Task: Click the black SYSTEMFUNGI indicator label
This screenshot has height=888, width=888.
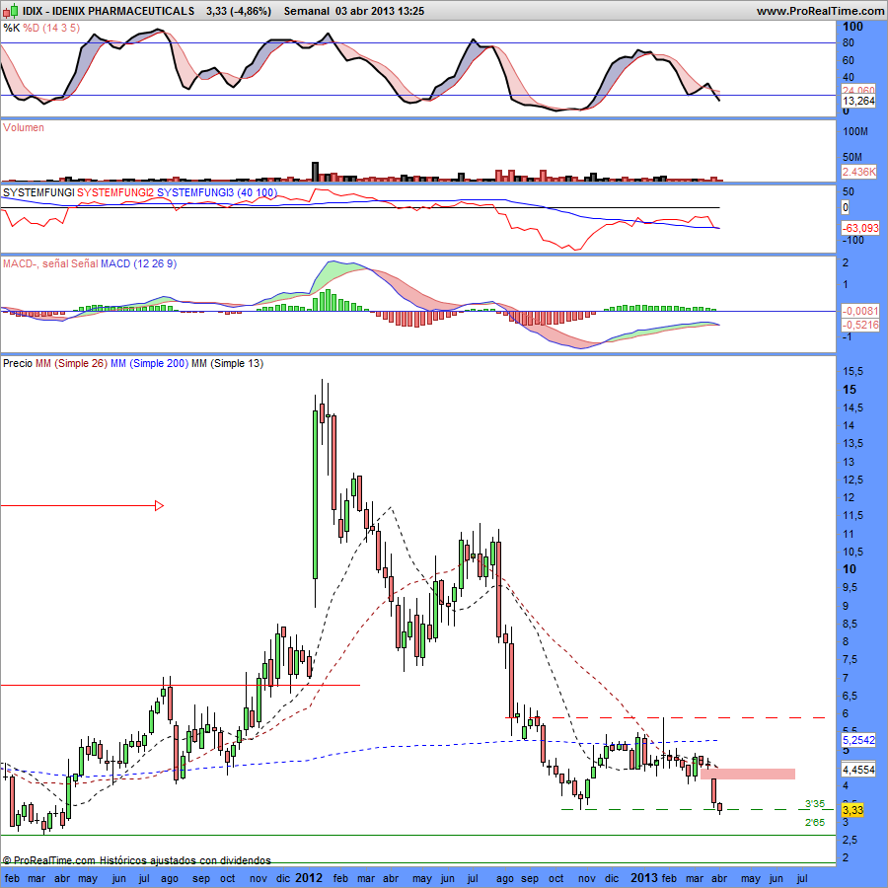Action: coord(38,192)
